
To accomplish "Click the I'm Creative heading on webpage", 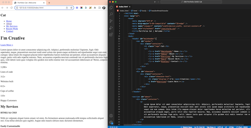I will click(13, 38).
